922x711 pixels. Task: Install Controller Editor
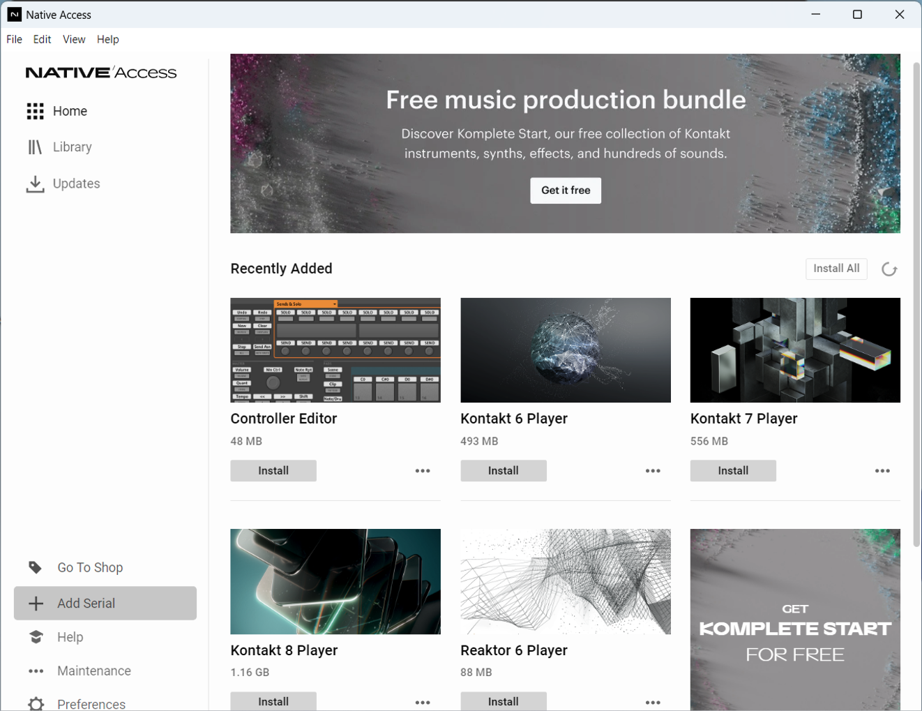pos(273,471)
